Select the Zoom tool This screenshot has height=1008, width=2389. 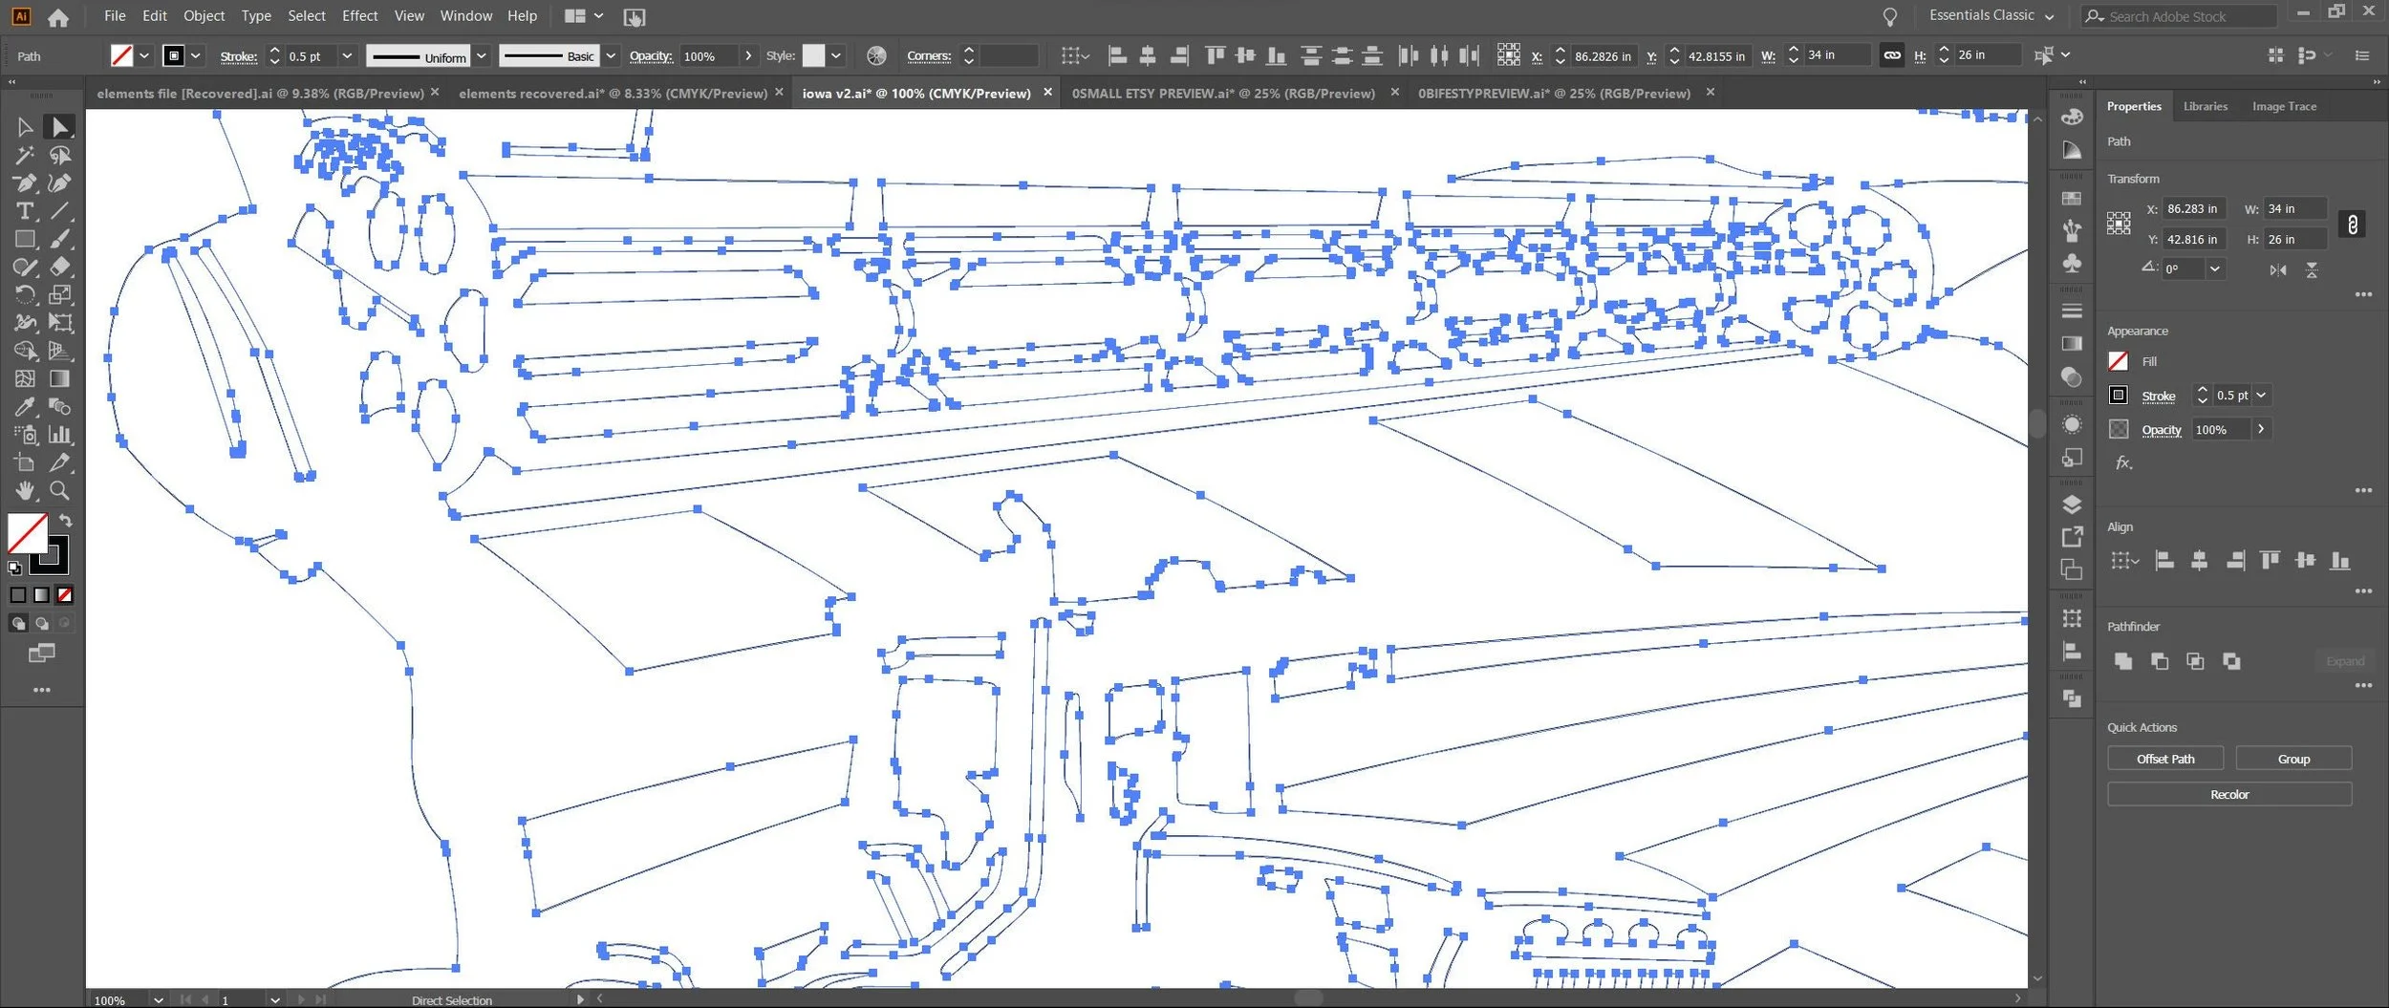59,490
